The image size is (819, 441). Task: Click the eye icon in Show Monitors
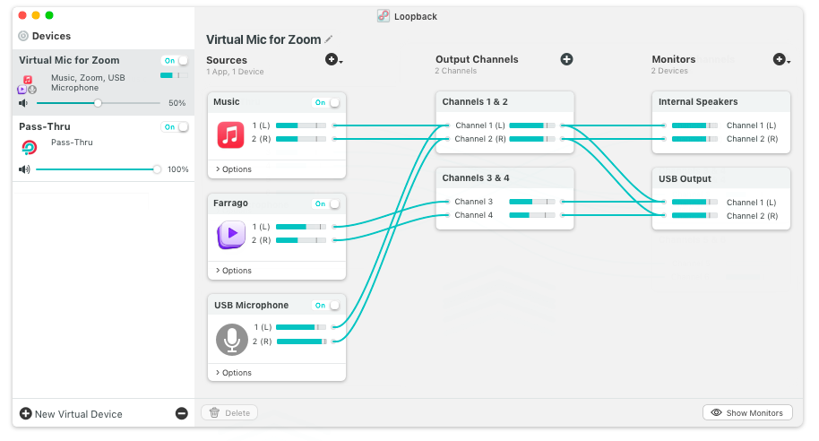[717, 413]
